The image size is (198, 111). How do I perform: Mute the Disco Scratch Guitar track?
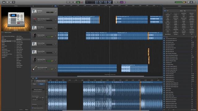(38, 69)
